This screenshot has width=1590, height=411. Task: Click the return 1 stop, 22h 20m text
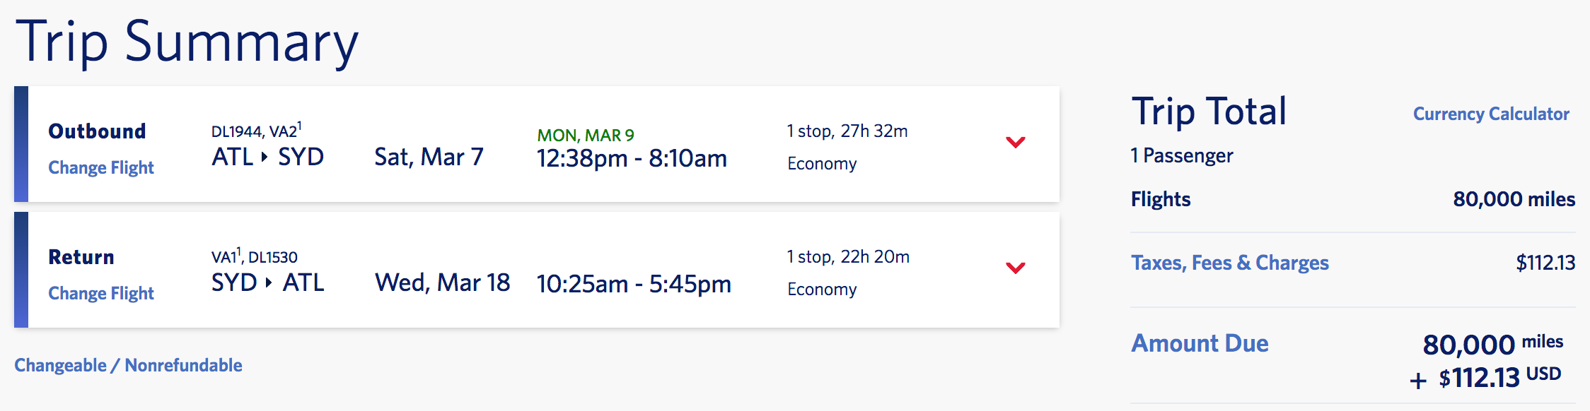(x=847, y=257)
